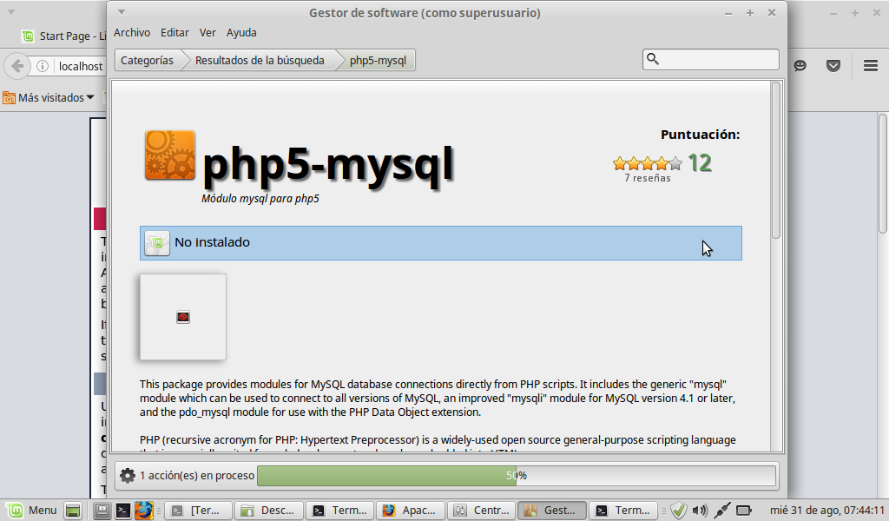The height and width of the screenshot is (521, 889).
Task: Open the Archivo menu
Action: click(132, 32)
